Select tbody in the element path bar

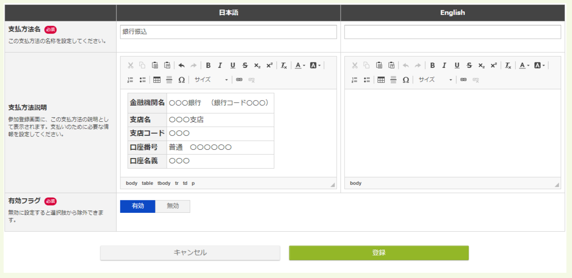[x=164, y=183]
